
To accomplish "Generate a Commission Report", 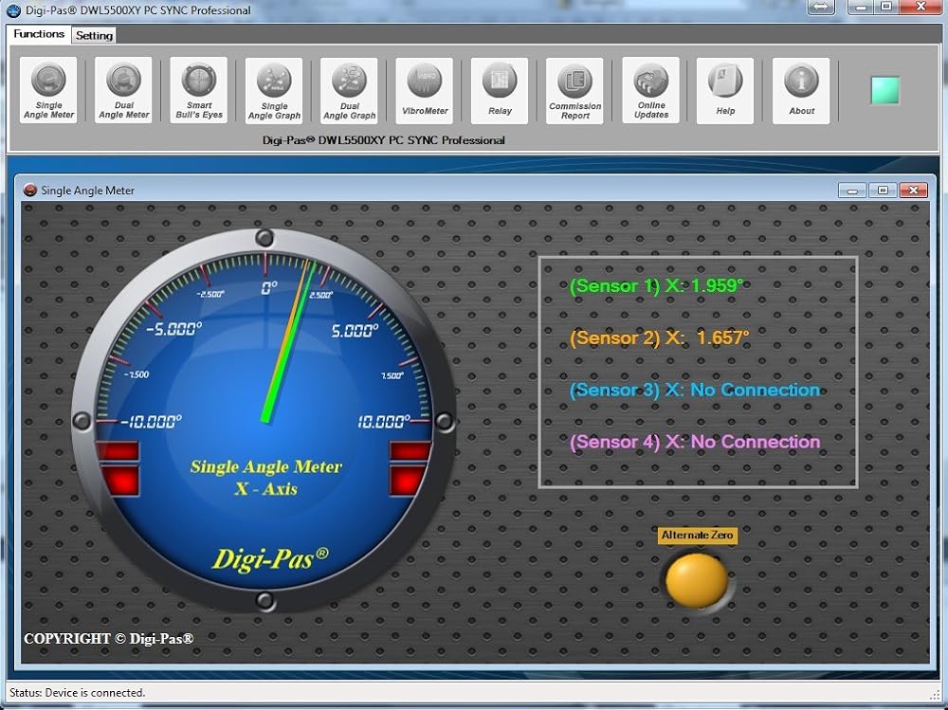I will click(575, 91).
